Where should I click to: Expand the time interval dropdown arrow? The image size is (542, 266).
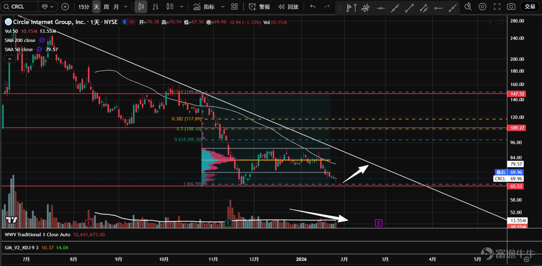click(x=126, y=7)
